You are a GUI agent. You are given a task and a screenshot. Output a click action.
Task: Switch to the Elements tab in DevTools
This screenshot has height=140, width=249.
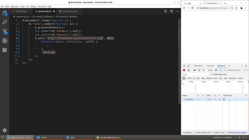tap(198, 66)
